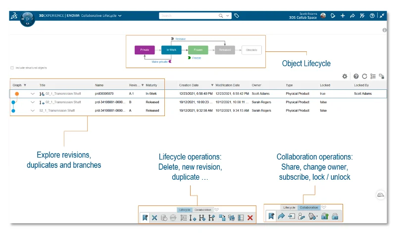Screen dimensions: 396x239
Task: Open the Graph column dropdown arrow
Action: click(x=25, y=85)
